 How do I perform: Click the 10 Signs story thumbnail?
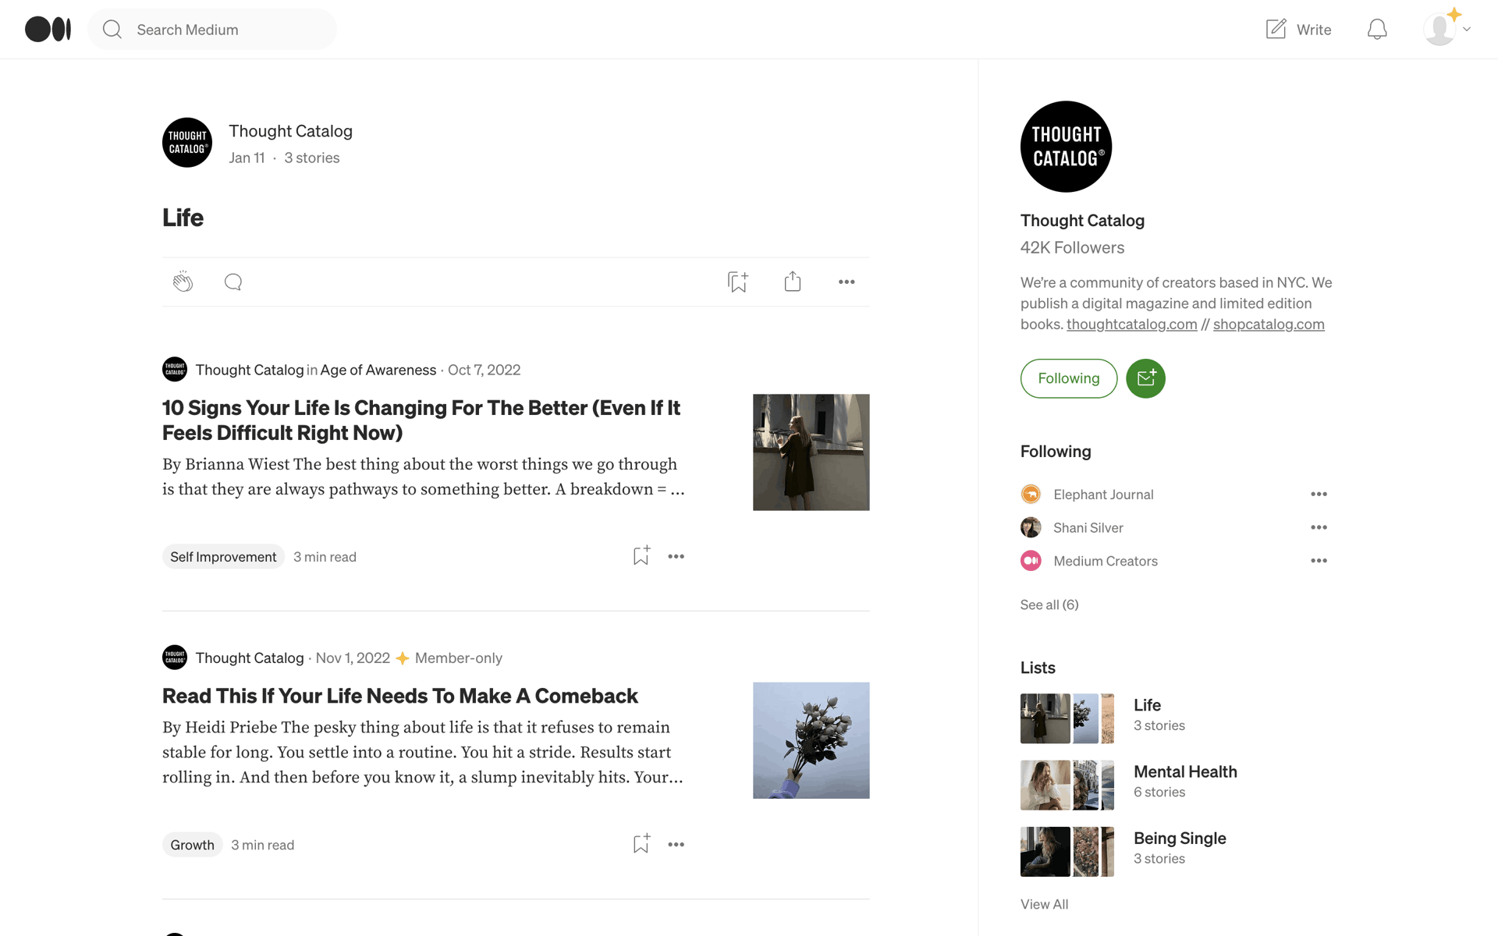pyautogui.click(x=811, y=452)
